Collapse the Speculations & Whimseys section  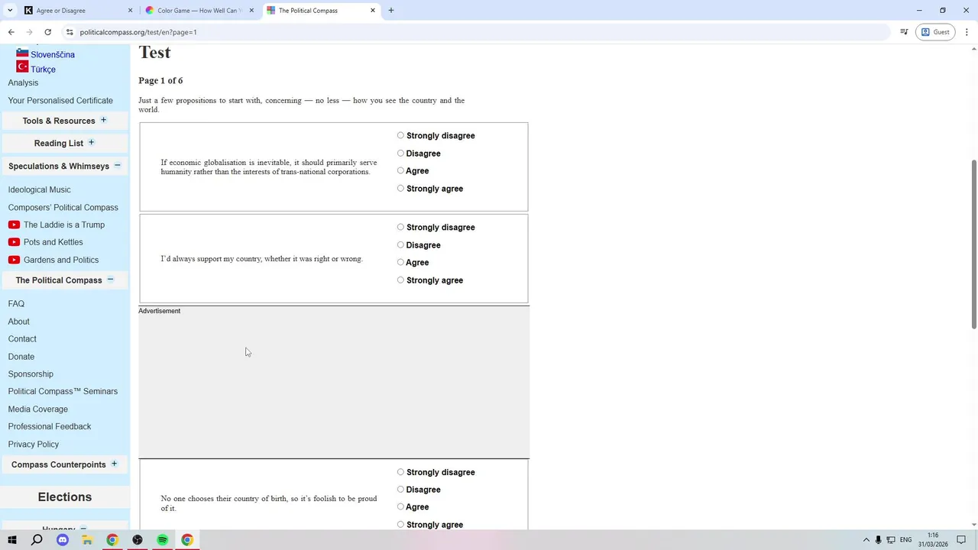[x=117, y=165]
